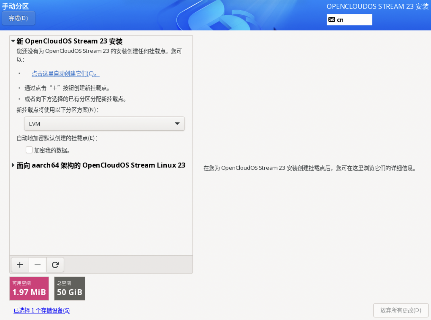Click the − icon to remove a mount point
431x320 pixels.
37,265
